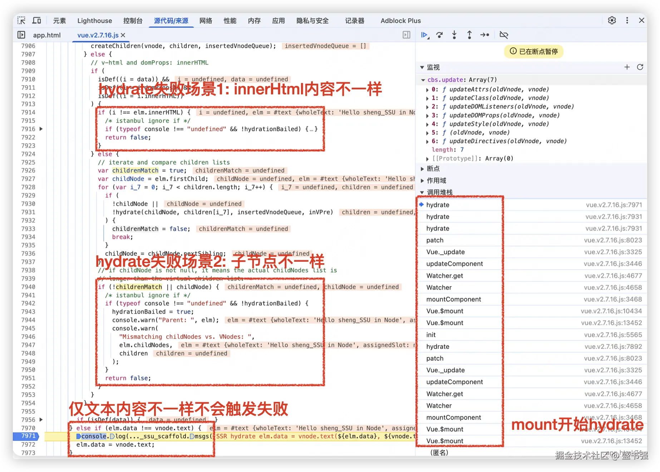Select Vue.$mount frame at line 10434

(x=531, y=311)
